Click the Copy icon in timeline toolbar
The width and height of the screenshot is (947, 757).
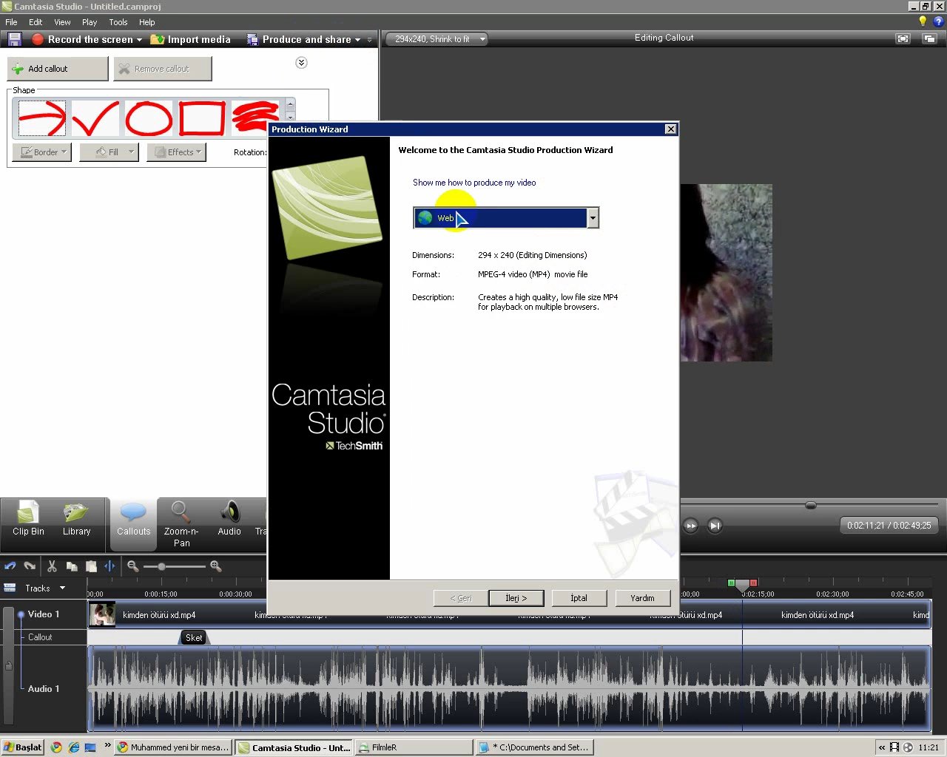72,566
